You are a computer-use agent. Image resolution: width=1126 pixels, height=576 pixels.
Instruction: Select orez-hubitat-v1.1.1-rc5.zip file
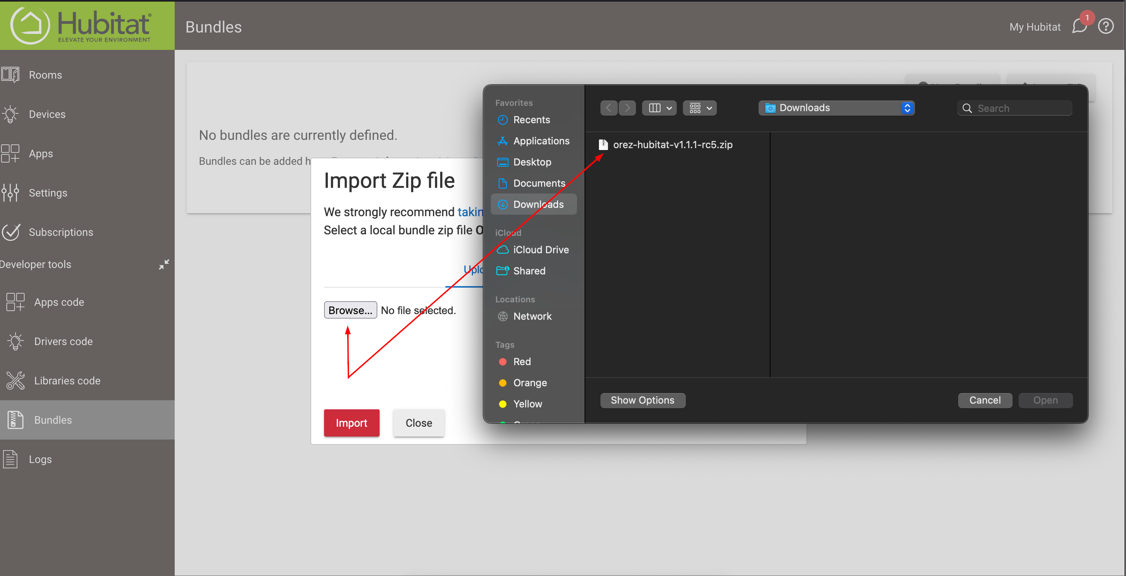(x=672, y=145)
